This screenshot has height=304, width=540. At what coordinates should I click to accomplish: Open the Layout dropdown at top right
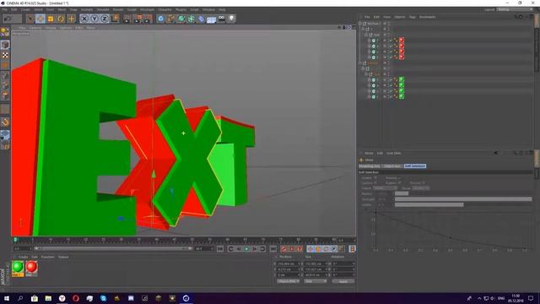click(x=514, y=9)
